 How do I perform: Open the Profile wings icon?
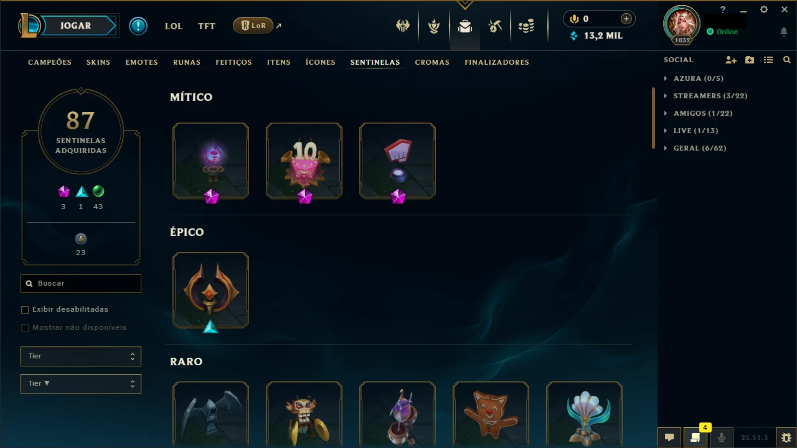click(403, 26)
